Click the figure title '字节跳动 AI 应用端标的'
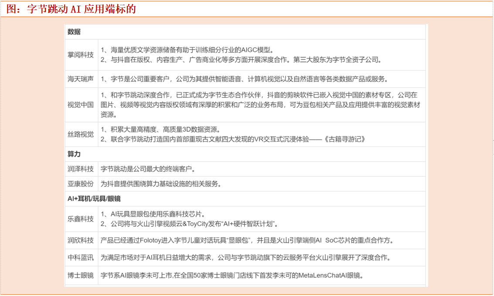 [81, 9]
